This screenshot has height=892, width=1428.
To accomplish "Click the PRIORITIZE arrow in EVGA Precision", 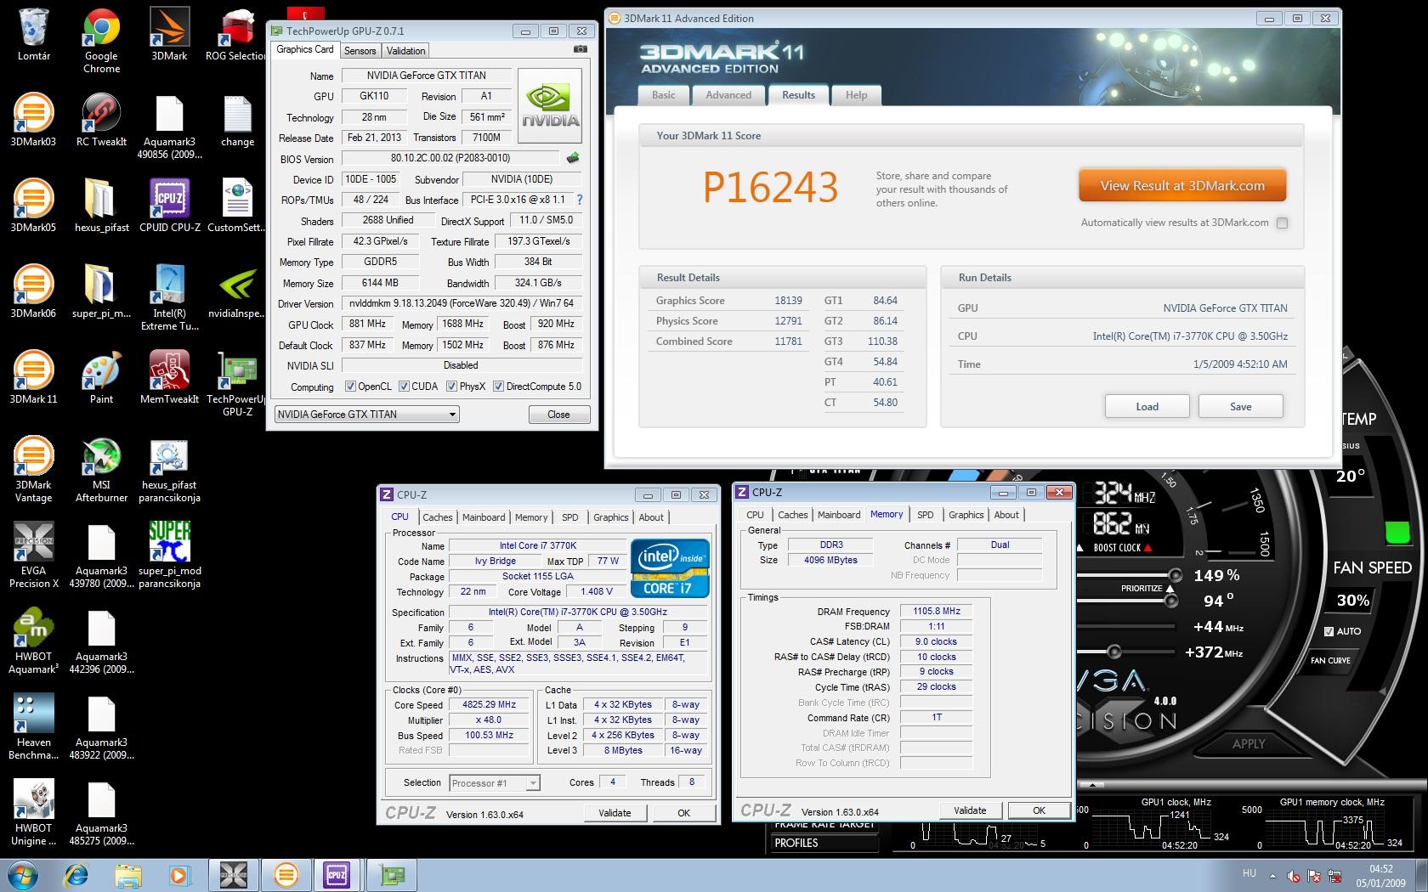I will coord(1170,588).
